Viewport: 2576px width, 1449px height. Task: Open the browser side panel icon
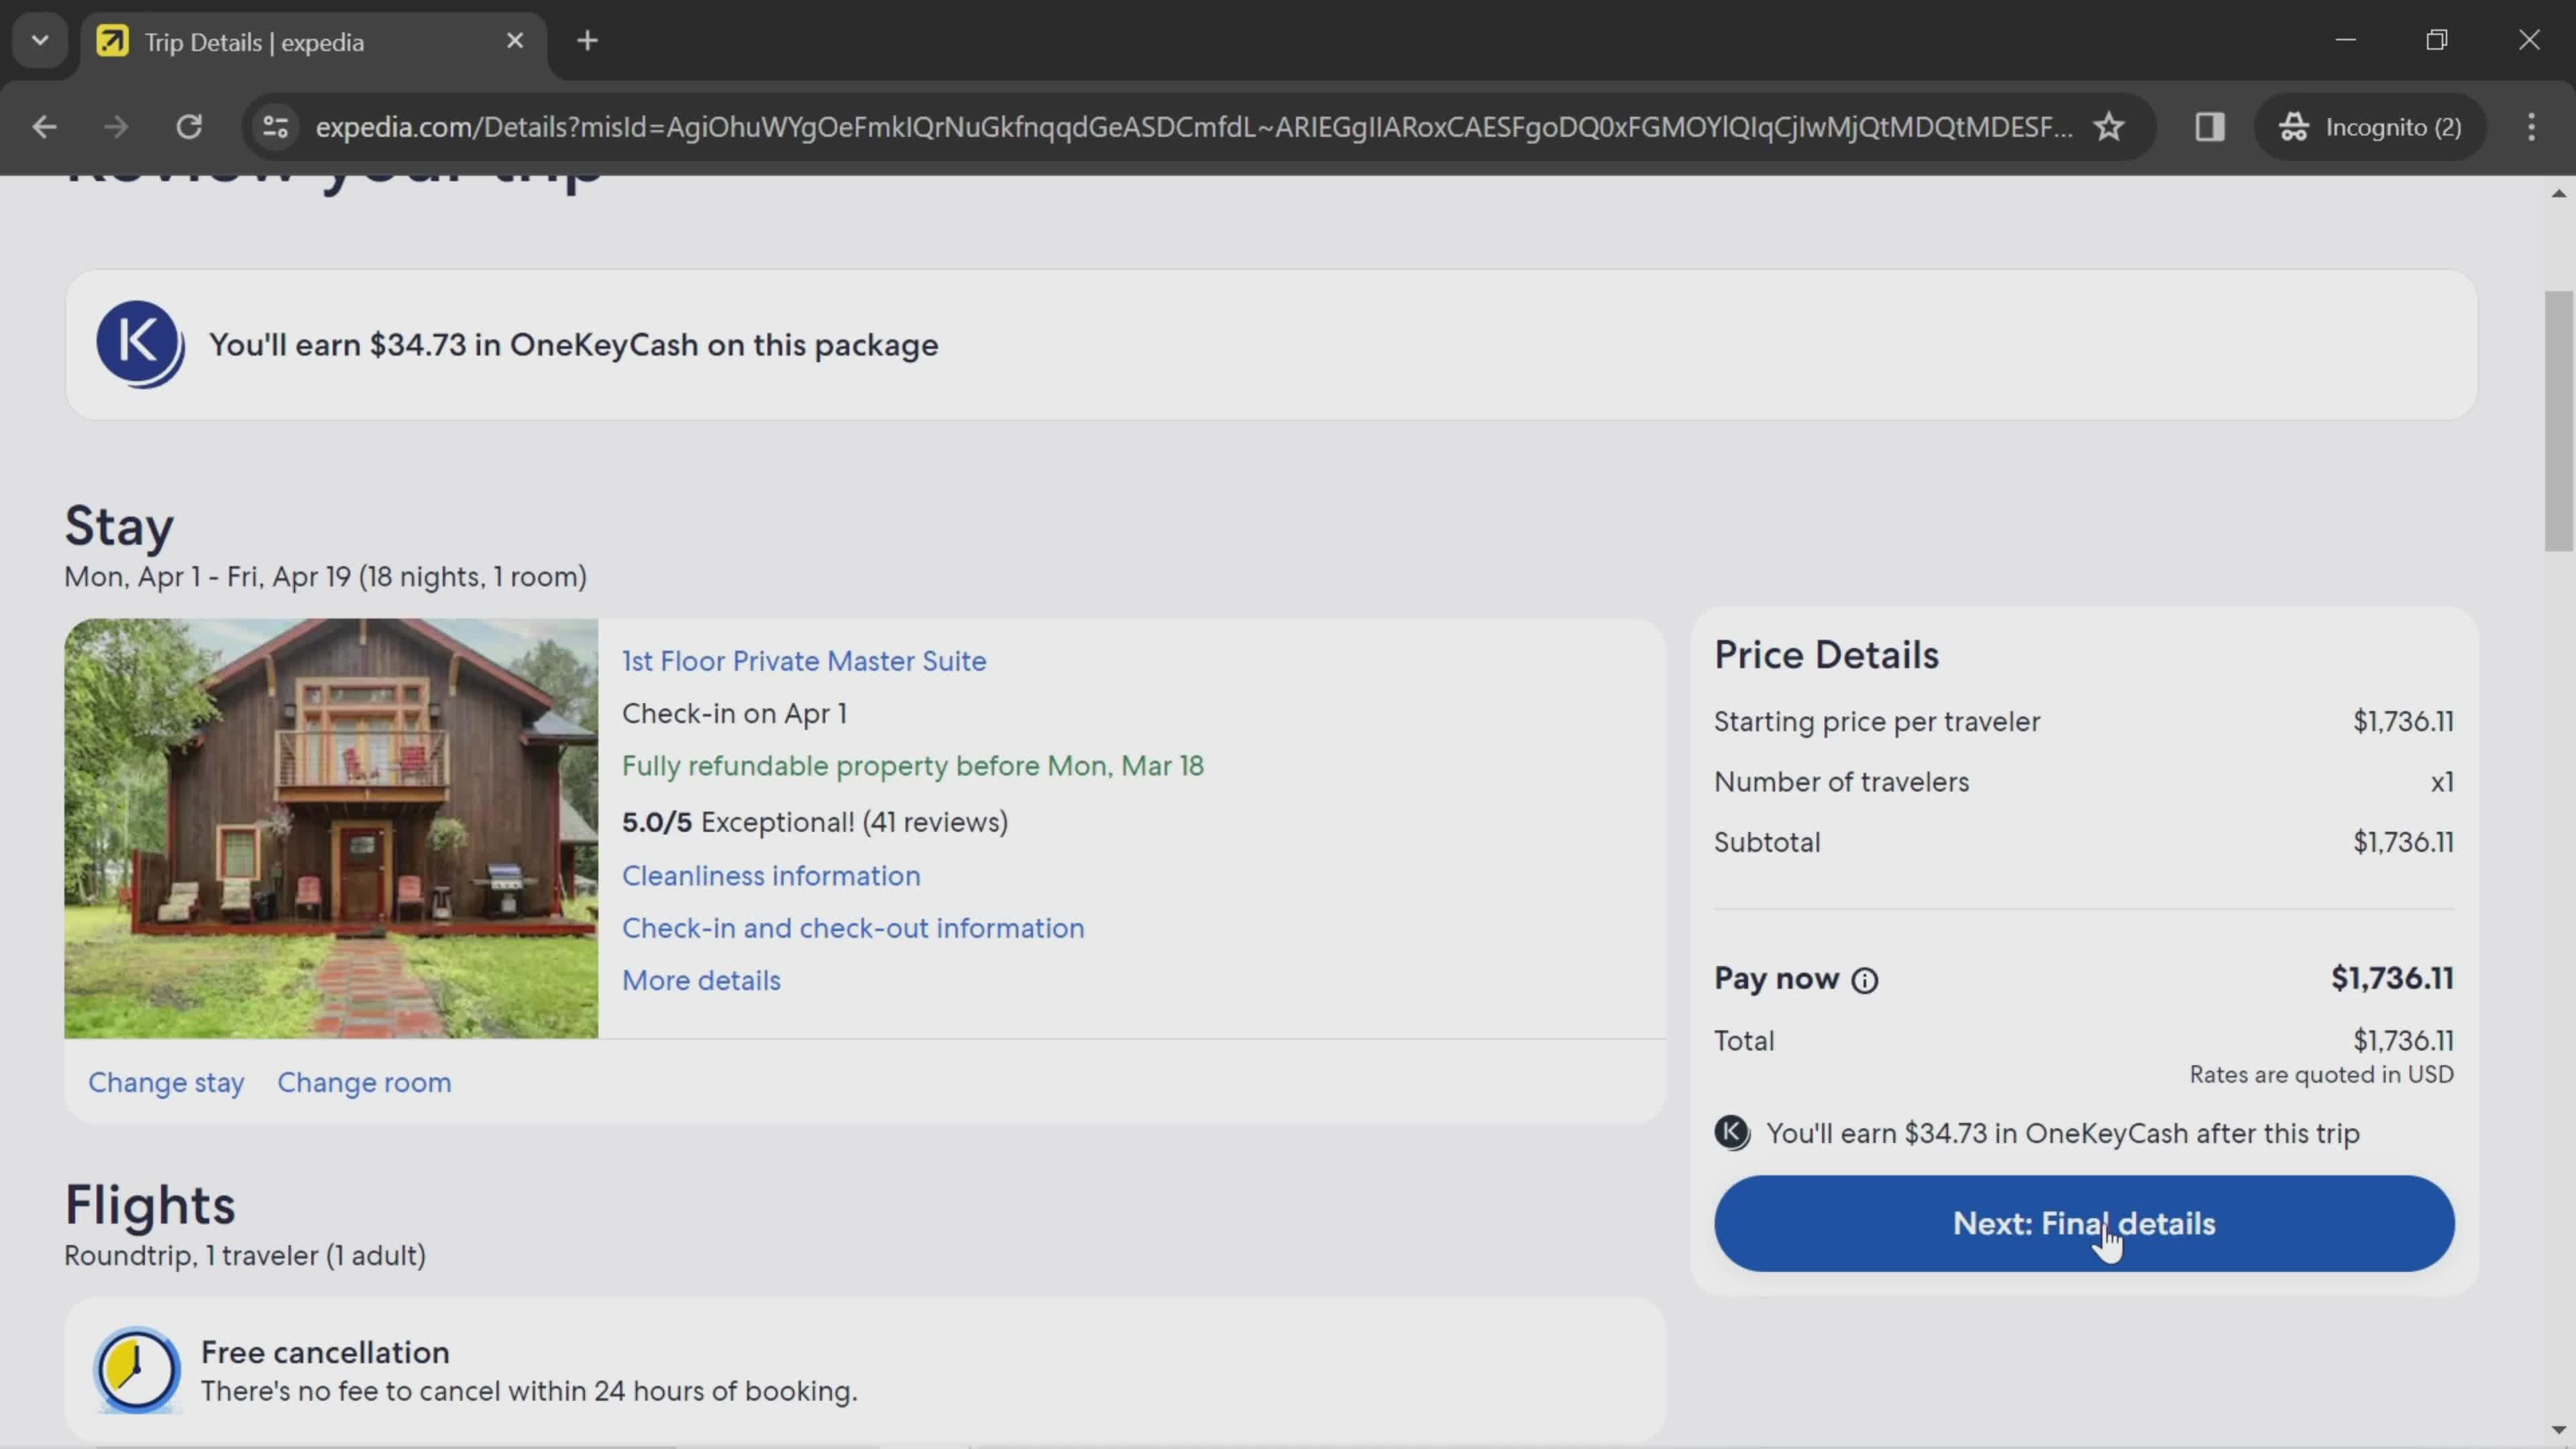2209,127
